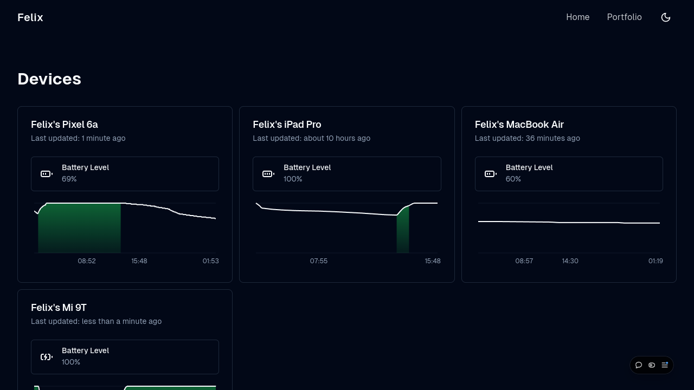Click the 01:53 chart time label

tap(211, 261)
